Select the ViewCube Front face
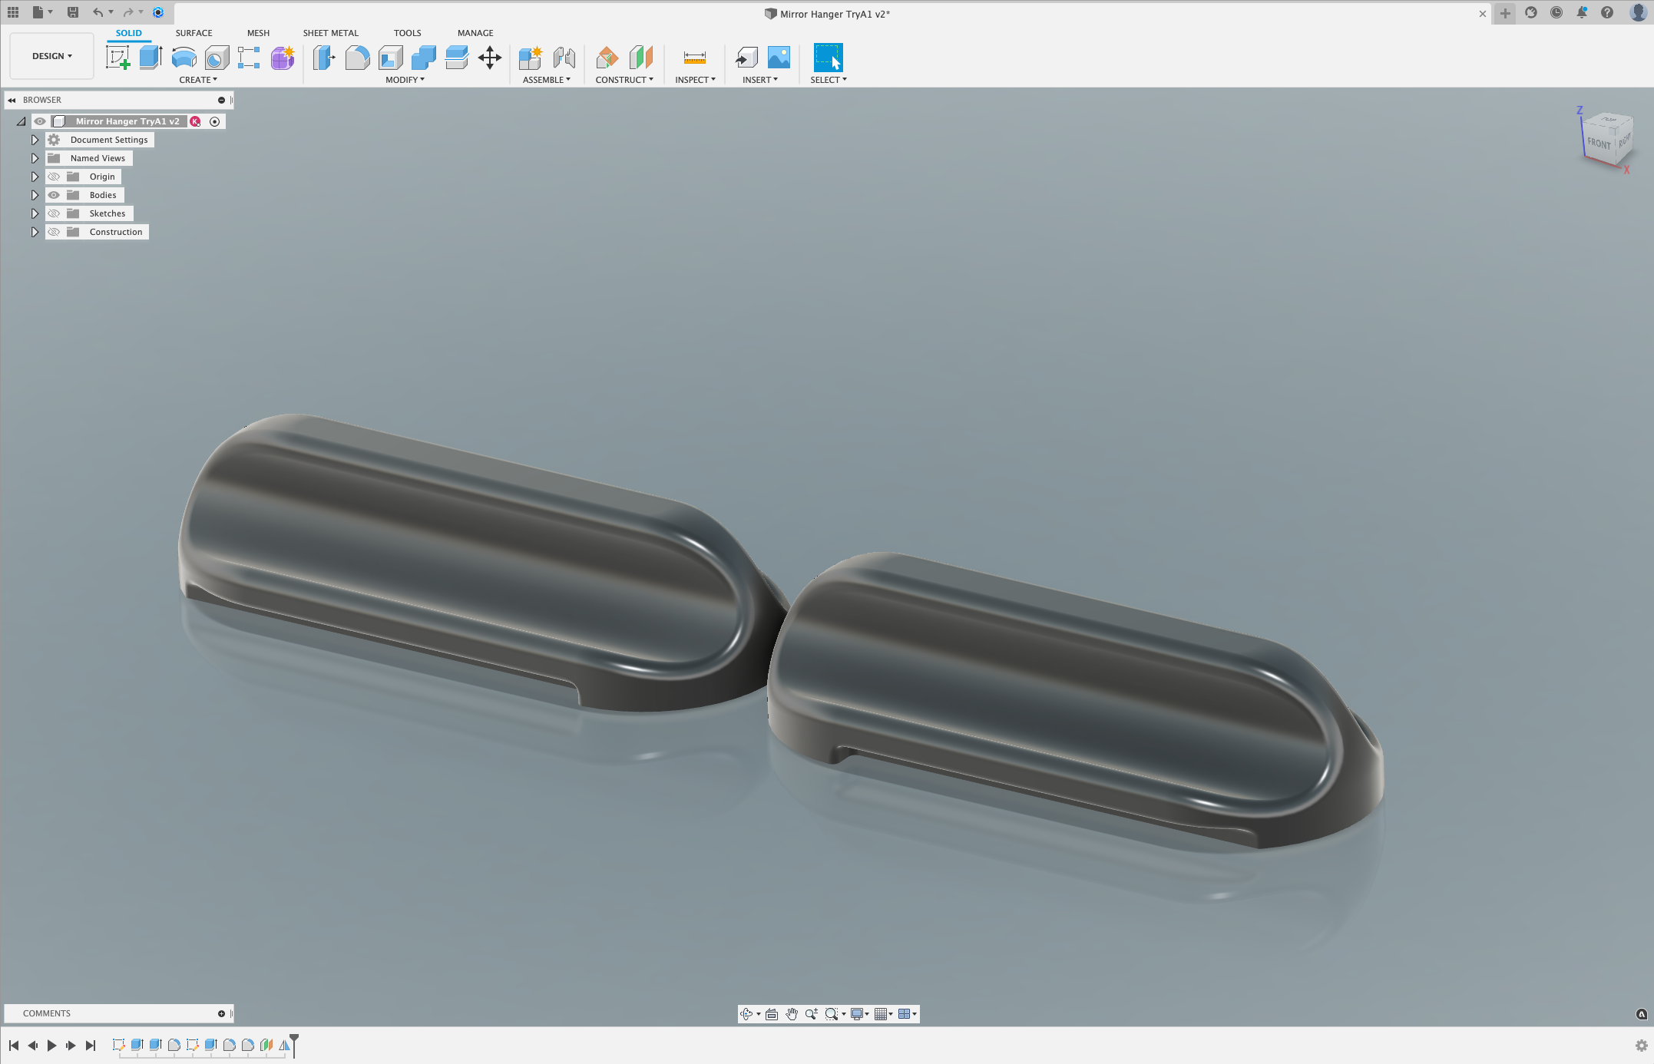This screenshot has height=1064, width=1654. pos(1599,144)
